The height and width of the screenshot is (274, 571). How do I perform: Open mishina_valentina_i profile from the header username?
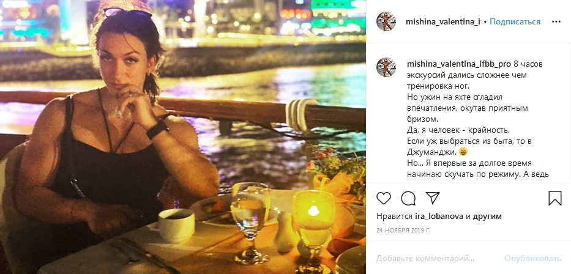[444, 22]
